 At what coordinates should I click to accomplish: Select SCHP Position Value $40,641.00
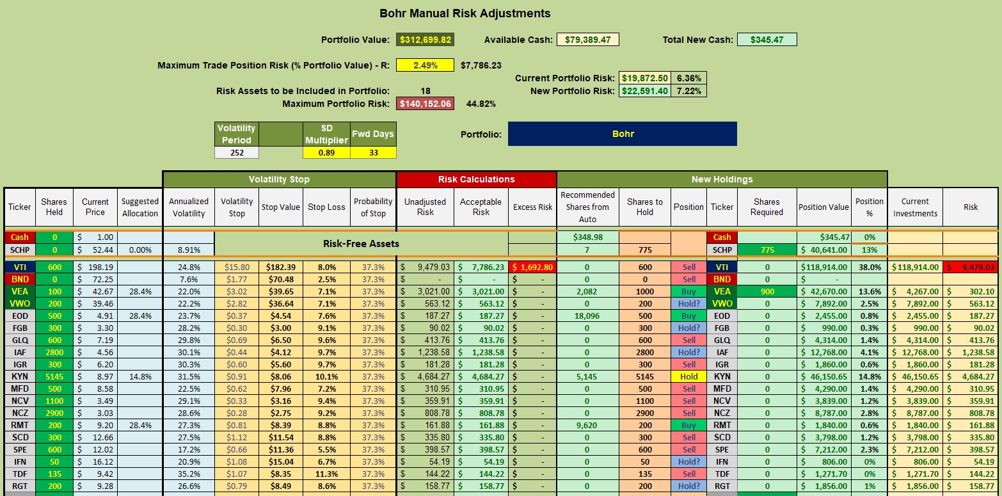823,250
